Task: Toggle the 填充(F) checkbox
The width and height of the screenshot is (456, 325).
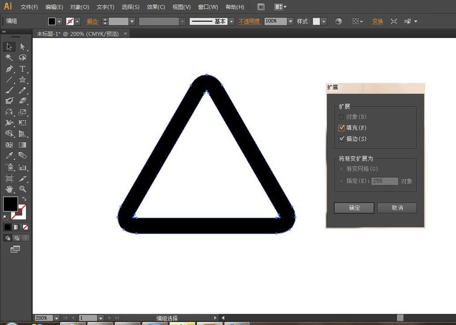Action: point(342,128)
